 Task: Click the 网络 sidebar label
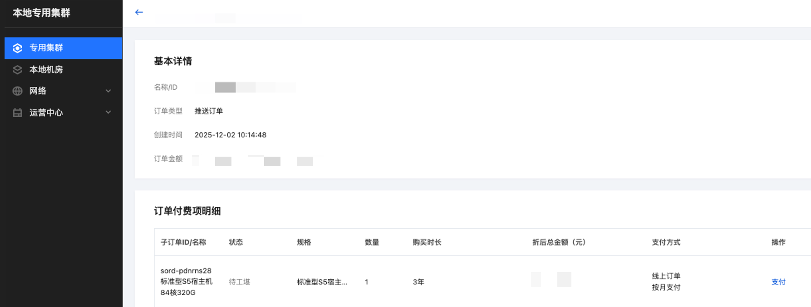38,91
